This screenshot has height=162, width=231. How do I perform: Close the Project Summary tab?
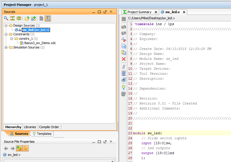coord(156,12)
